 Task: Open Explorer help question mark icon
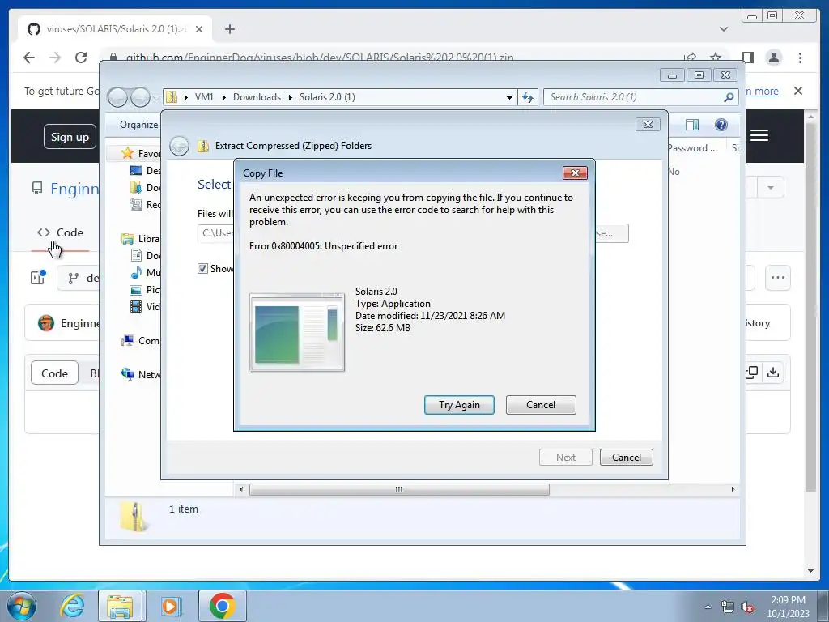click(721, 125)
